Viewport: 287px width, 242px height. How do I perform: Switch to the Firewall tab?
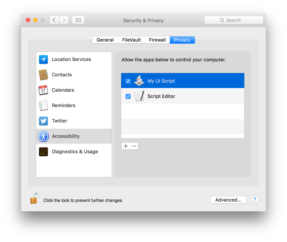157,40
